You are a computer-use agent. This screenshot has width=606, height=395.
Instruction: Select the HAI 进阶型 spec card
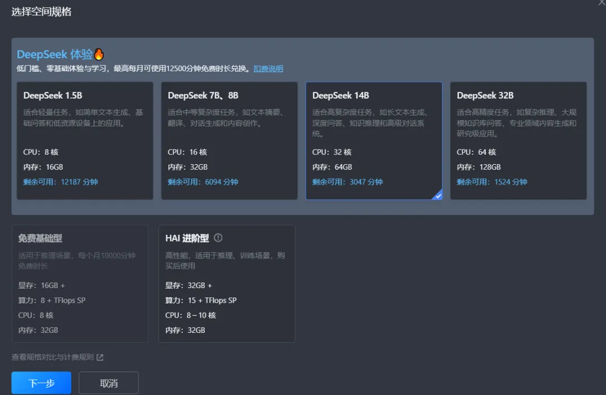[227, 284]
